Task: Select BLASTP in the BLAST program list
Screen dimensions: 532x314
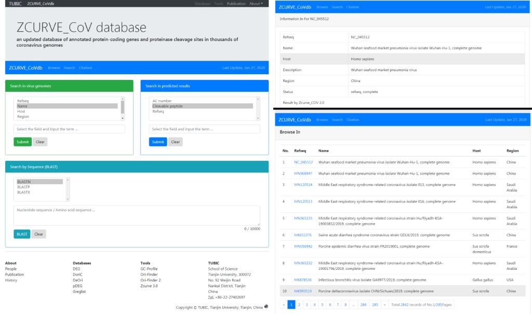Action: (x=23, y=187)
